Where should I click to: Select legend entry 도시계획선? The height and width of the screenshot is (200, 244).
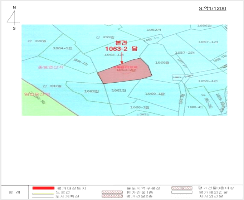[x=67, y=196]
